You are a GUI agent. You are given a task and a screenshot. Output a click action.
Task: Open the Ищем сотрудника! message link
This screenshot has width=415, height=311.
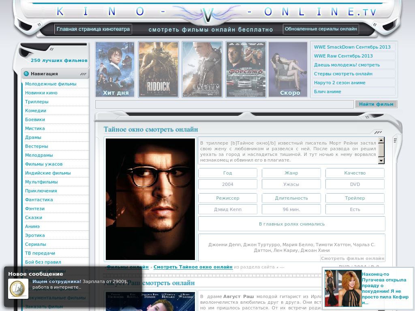[x=57, y=281]
